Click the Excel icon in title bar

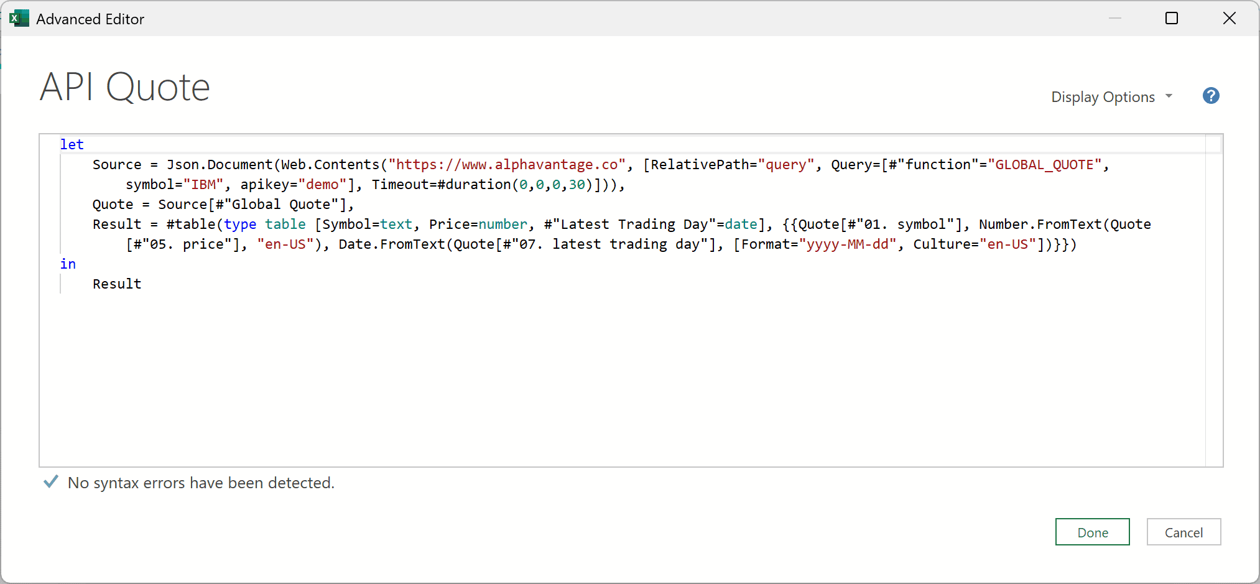19,19
